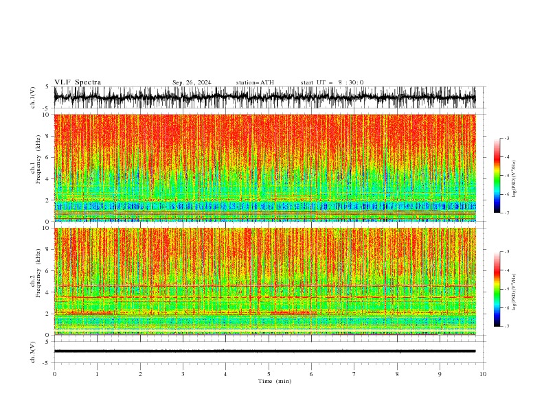Click time axis tick label "3"
Screen dimensions: 544x420
[183, 374]
